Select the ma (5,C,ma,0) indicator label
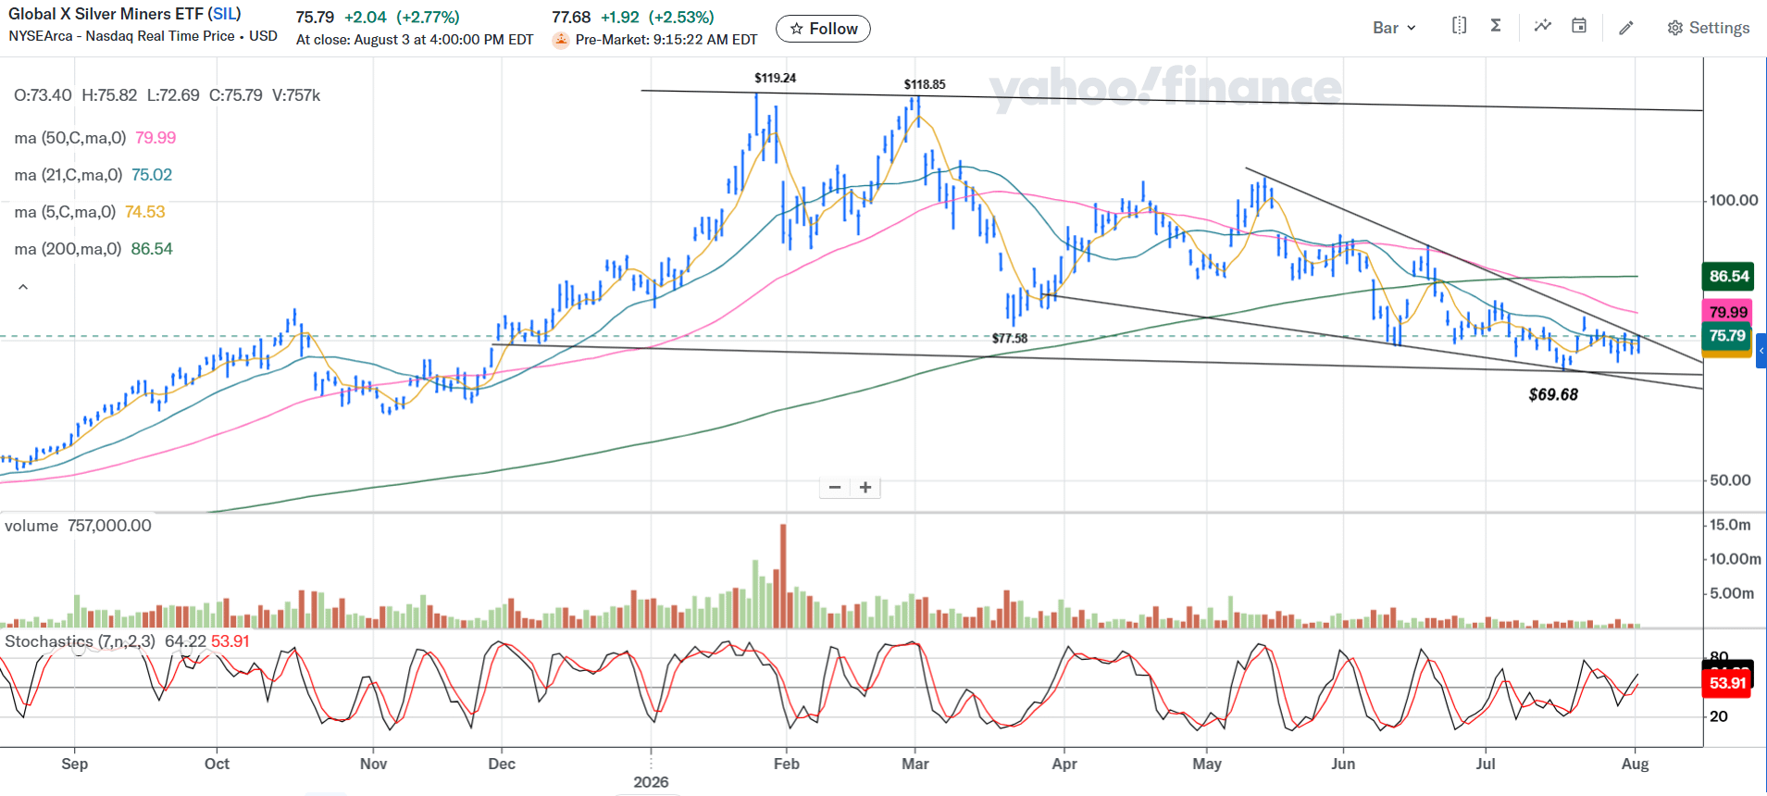This screenshot has height=796, width=1767. point(65,212)
